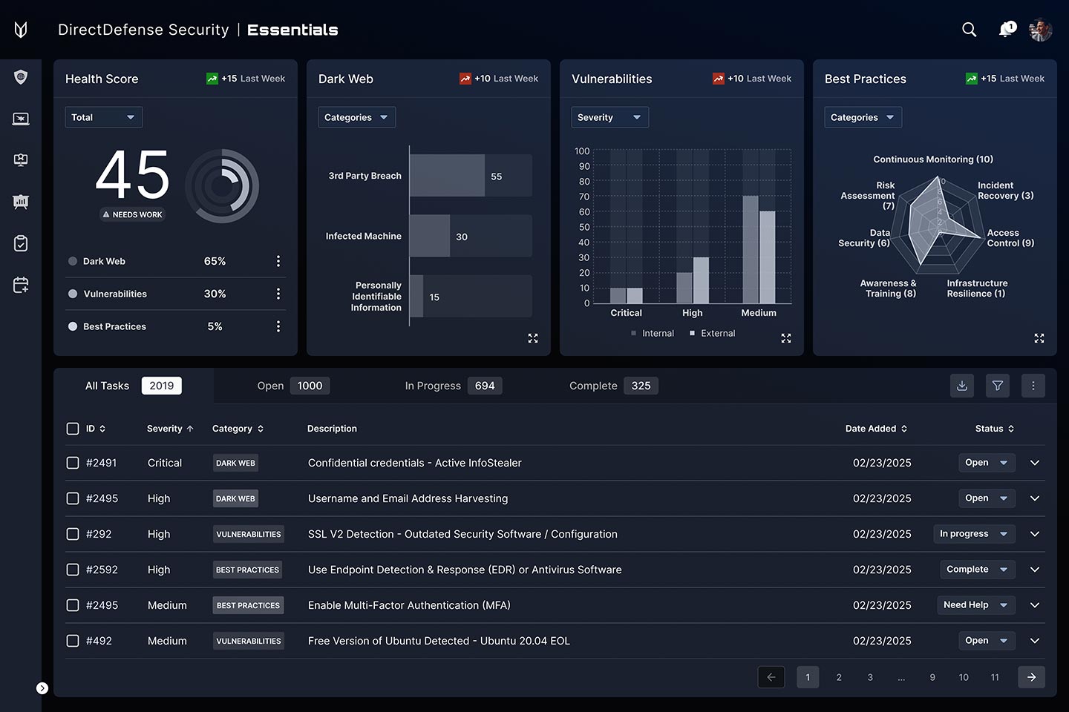Open the shield security sidebar icon

pos(21,77)
